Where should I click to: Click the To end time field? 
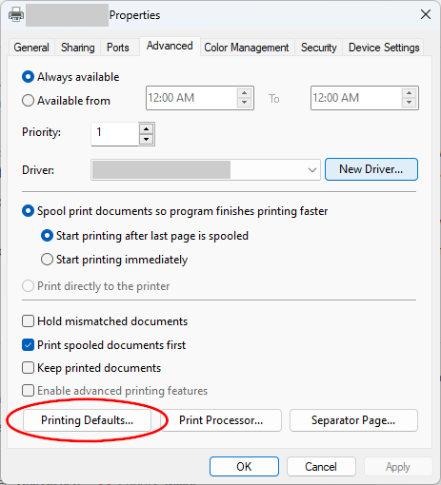pos(356,98)
